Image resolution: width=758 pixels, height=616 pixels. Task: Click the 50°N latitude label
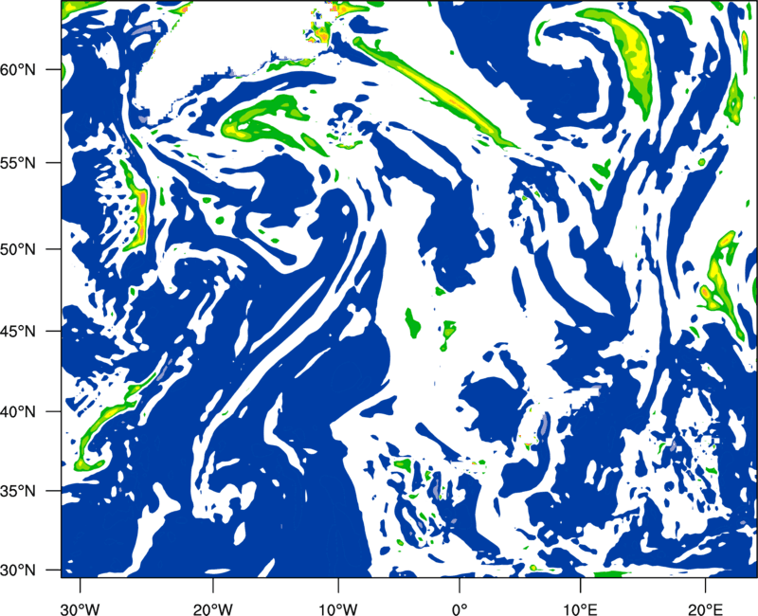click(x=18, y=249)
